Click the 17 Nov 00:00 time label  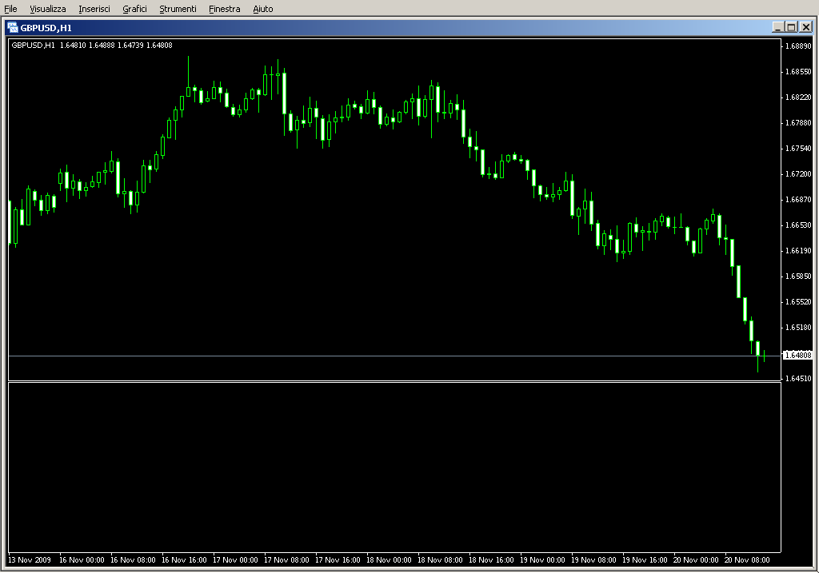pos(235,560)
